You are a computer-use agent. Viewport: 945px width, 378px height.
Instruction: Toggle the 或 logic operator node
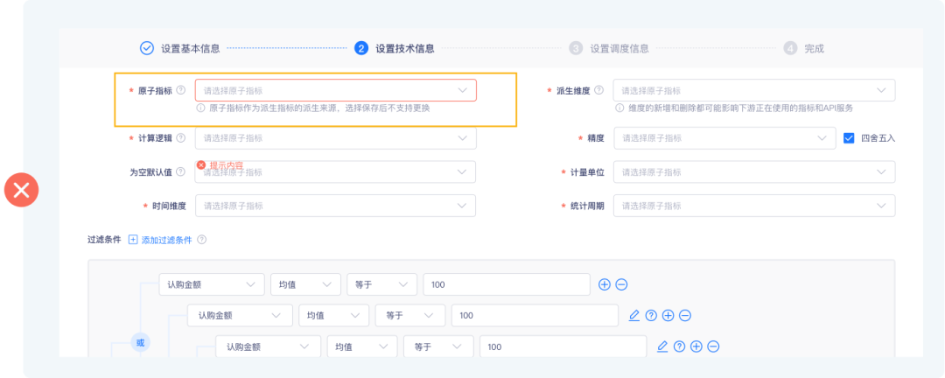point(140,343)
